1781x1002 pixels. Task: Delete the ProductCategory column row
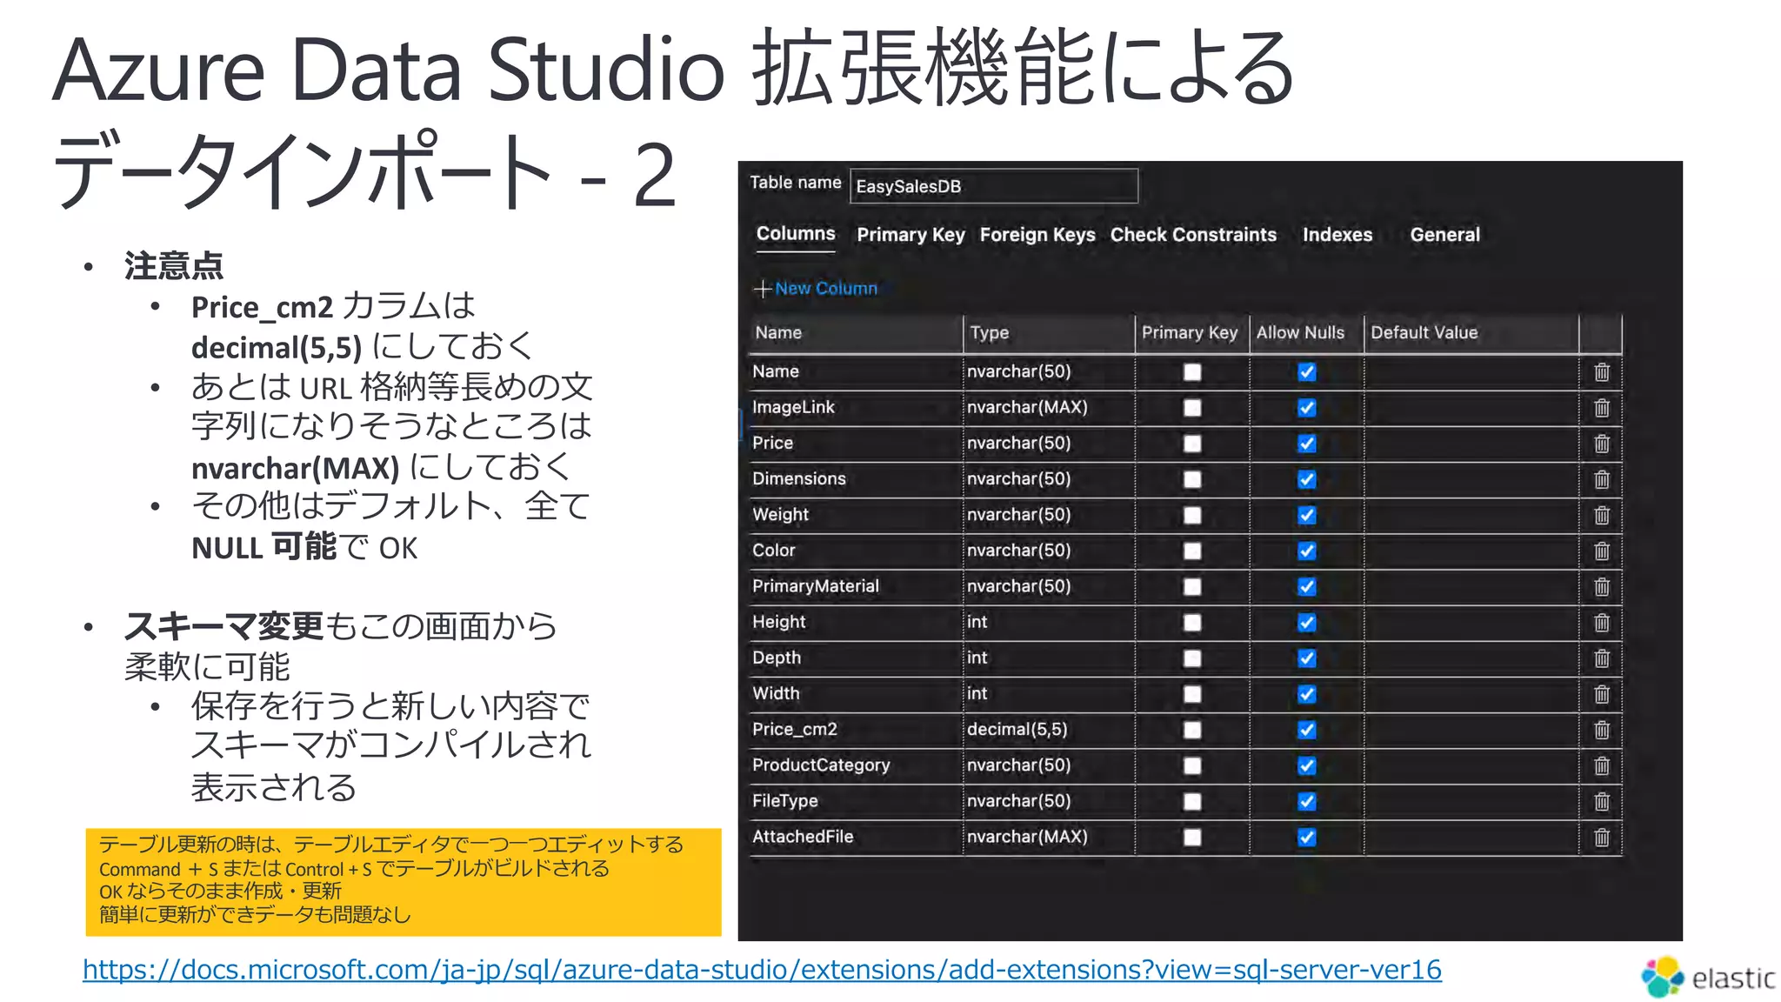tap(1602, 765)
